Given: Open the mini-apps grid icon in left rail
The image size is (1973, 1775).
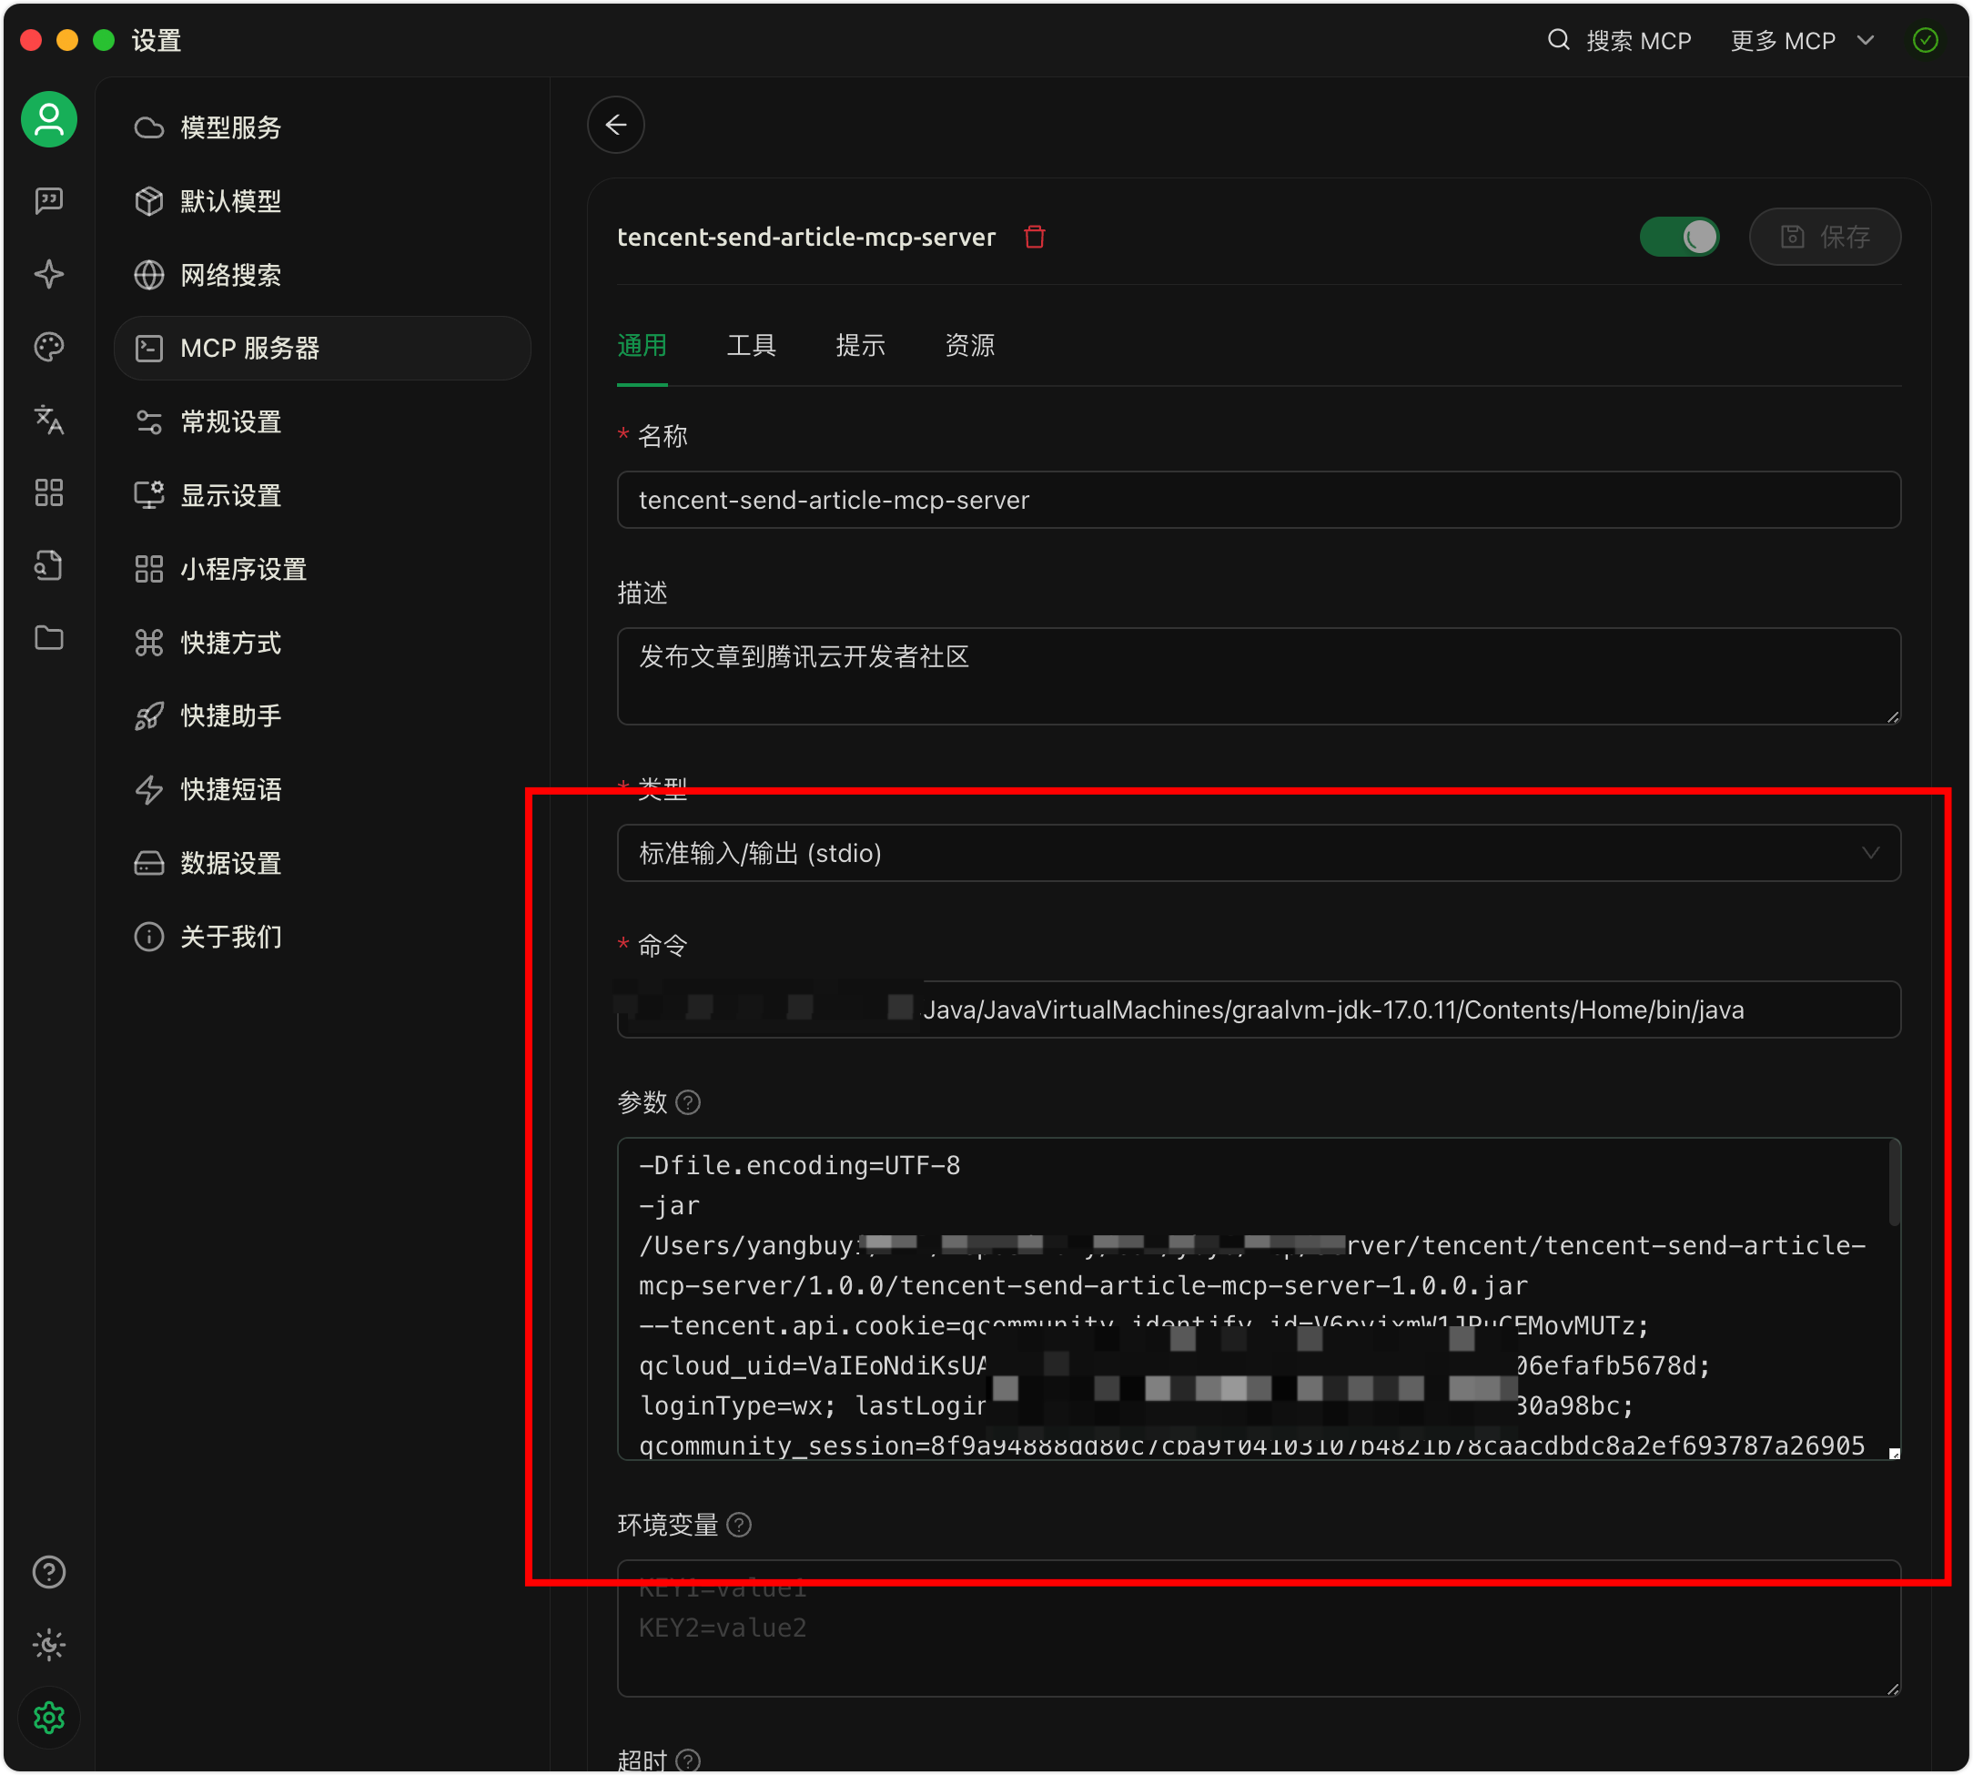Looking at the screenshot, I should click(49, 492).
